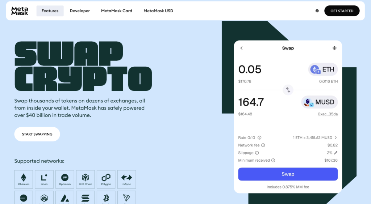Choose the Optimism network icon
The height and width of the screenshot is (204, 371).
click(x=65, y=179)
